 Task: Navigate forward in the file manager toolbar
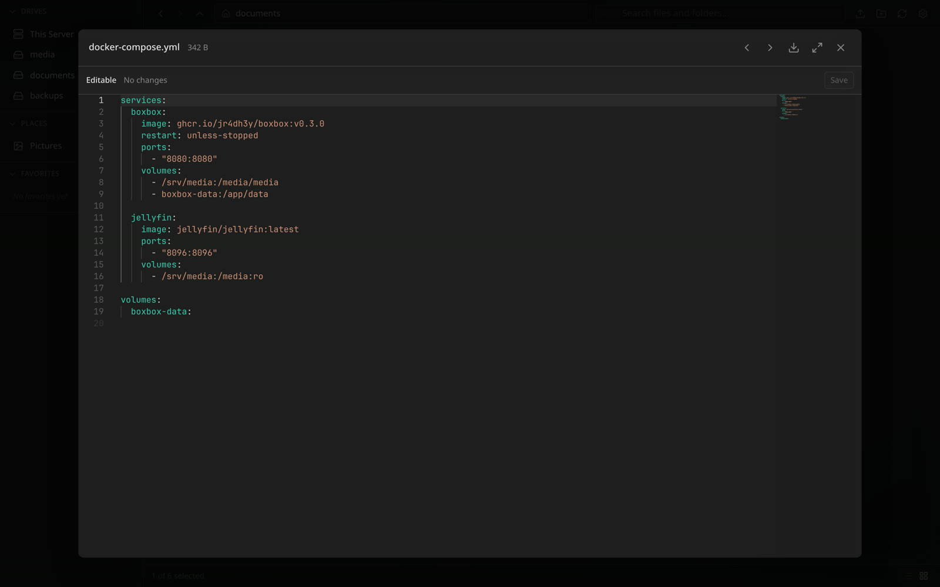(x=180, y=14)
